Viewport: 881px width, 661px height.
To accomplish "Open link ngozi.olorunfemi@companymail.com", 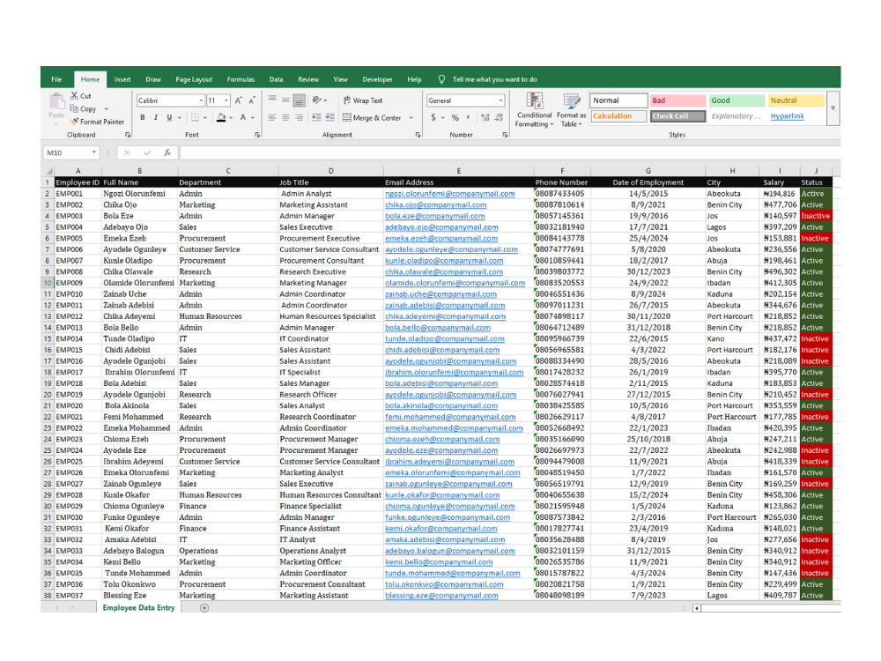I will point(450,194).
